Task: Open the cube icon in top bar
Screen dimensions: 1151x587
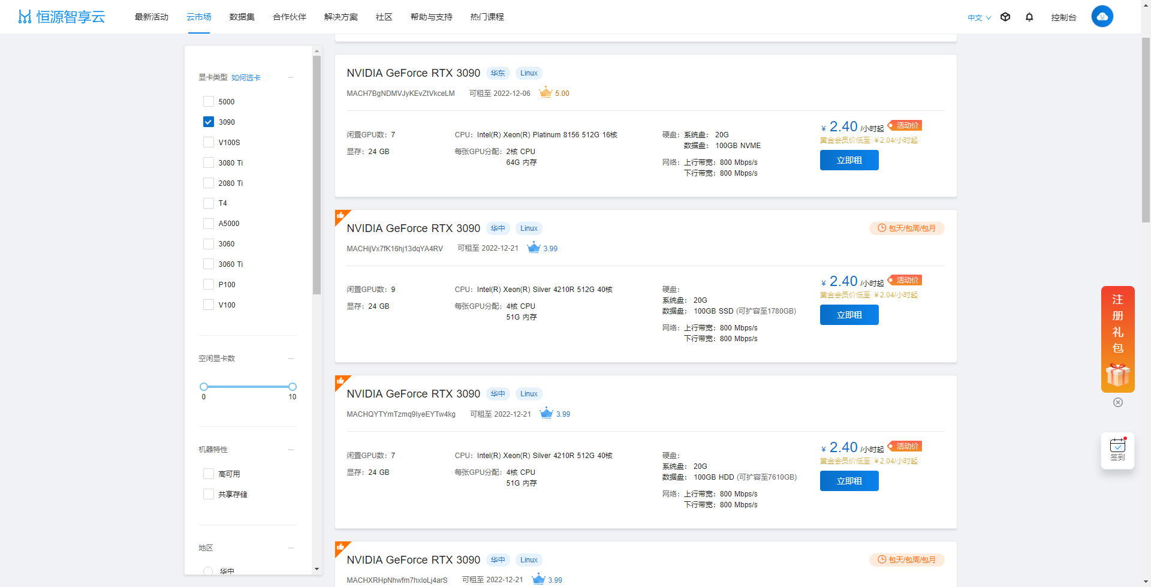Action: 1005,17
